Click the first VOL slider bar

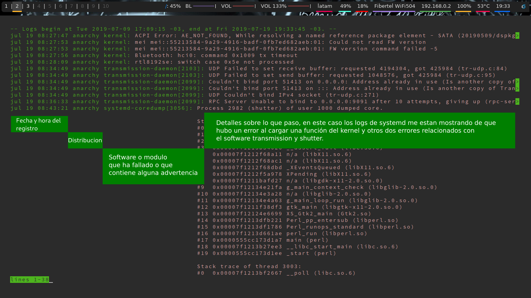[x=244, y=6]
